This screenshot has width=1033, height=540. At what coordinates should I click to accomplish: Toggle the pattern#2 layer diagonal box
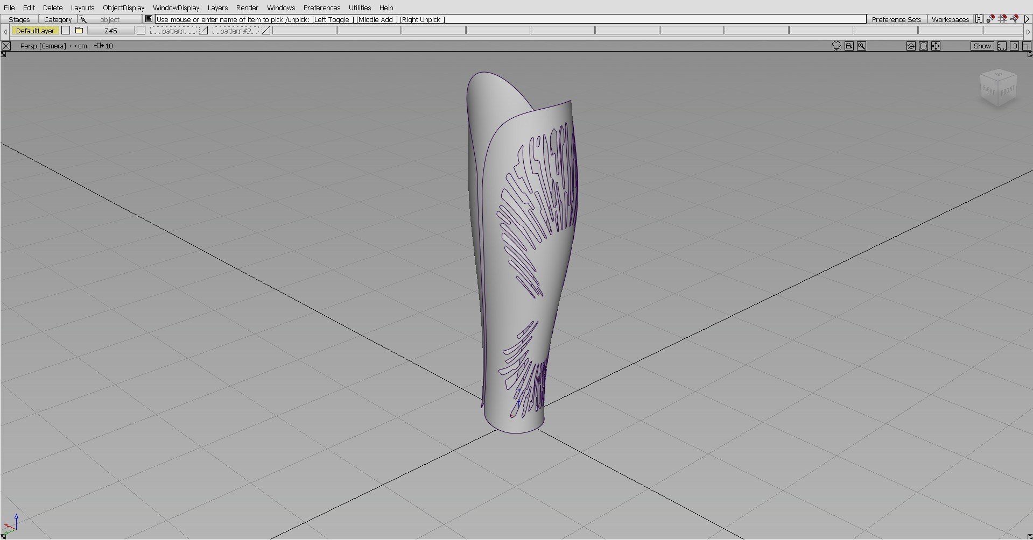point(266,31)
